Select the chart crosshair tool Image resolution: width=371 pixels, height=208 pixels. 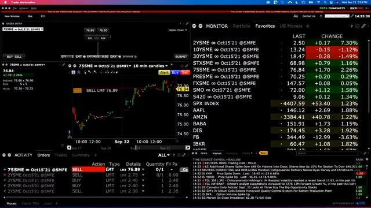[101, 72]
